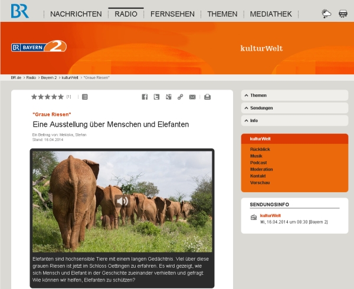Click the broadcast time "Mi, 16.04.2014 um 08:30"
This screenshot has height=289, width=354.
point(284,222)
